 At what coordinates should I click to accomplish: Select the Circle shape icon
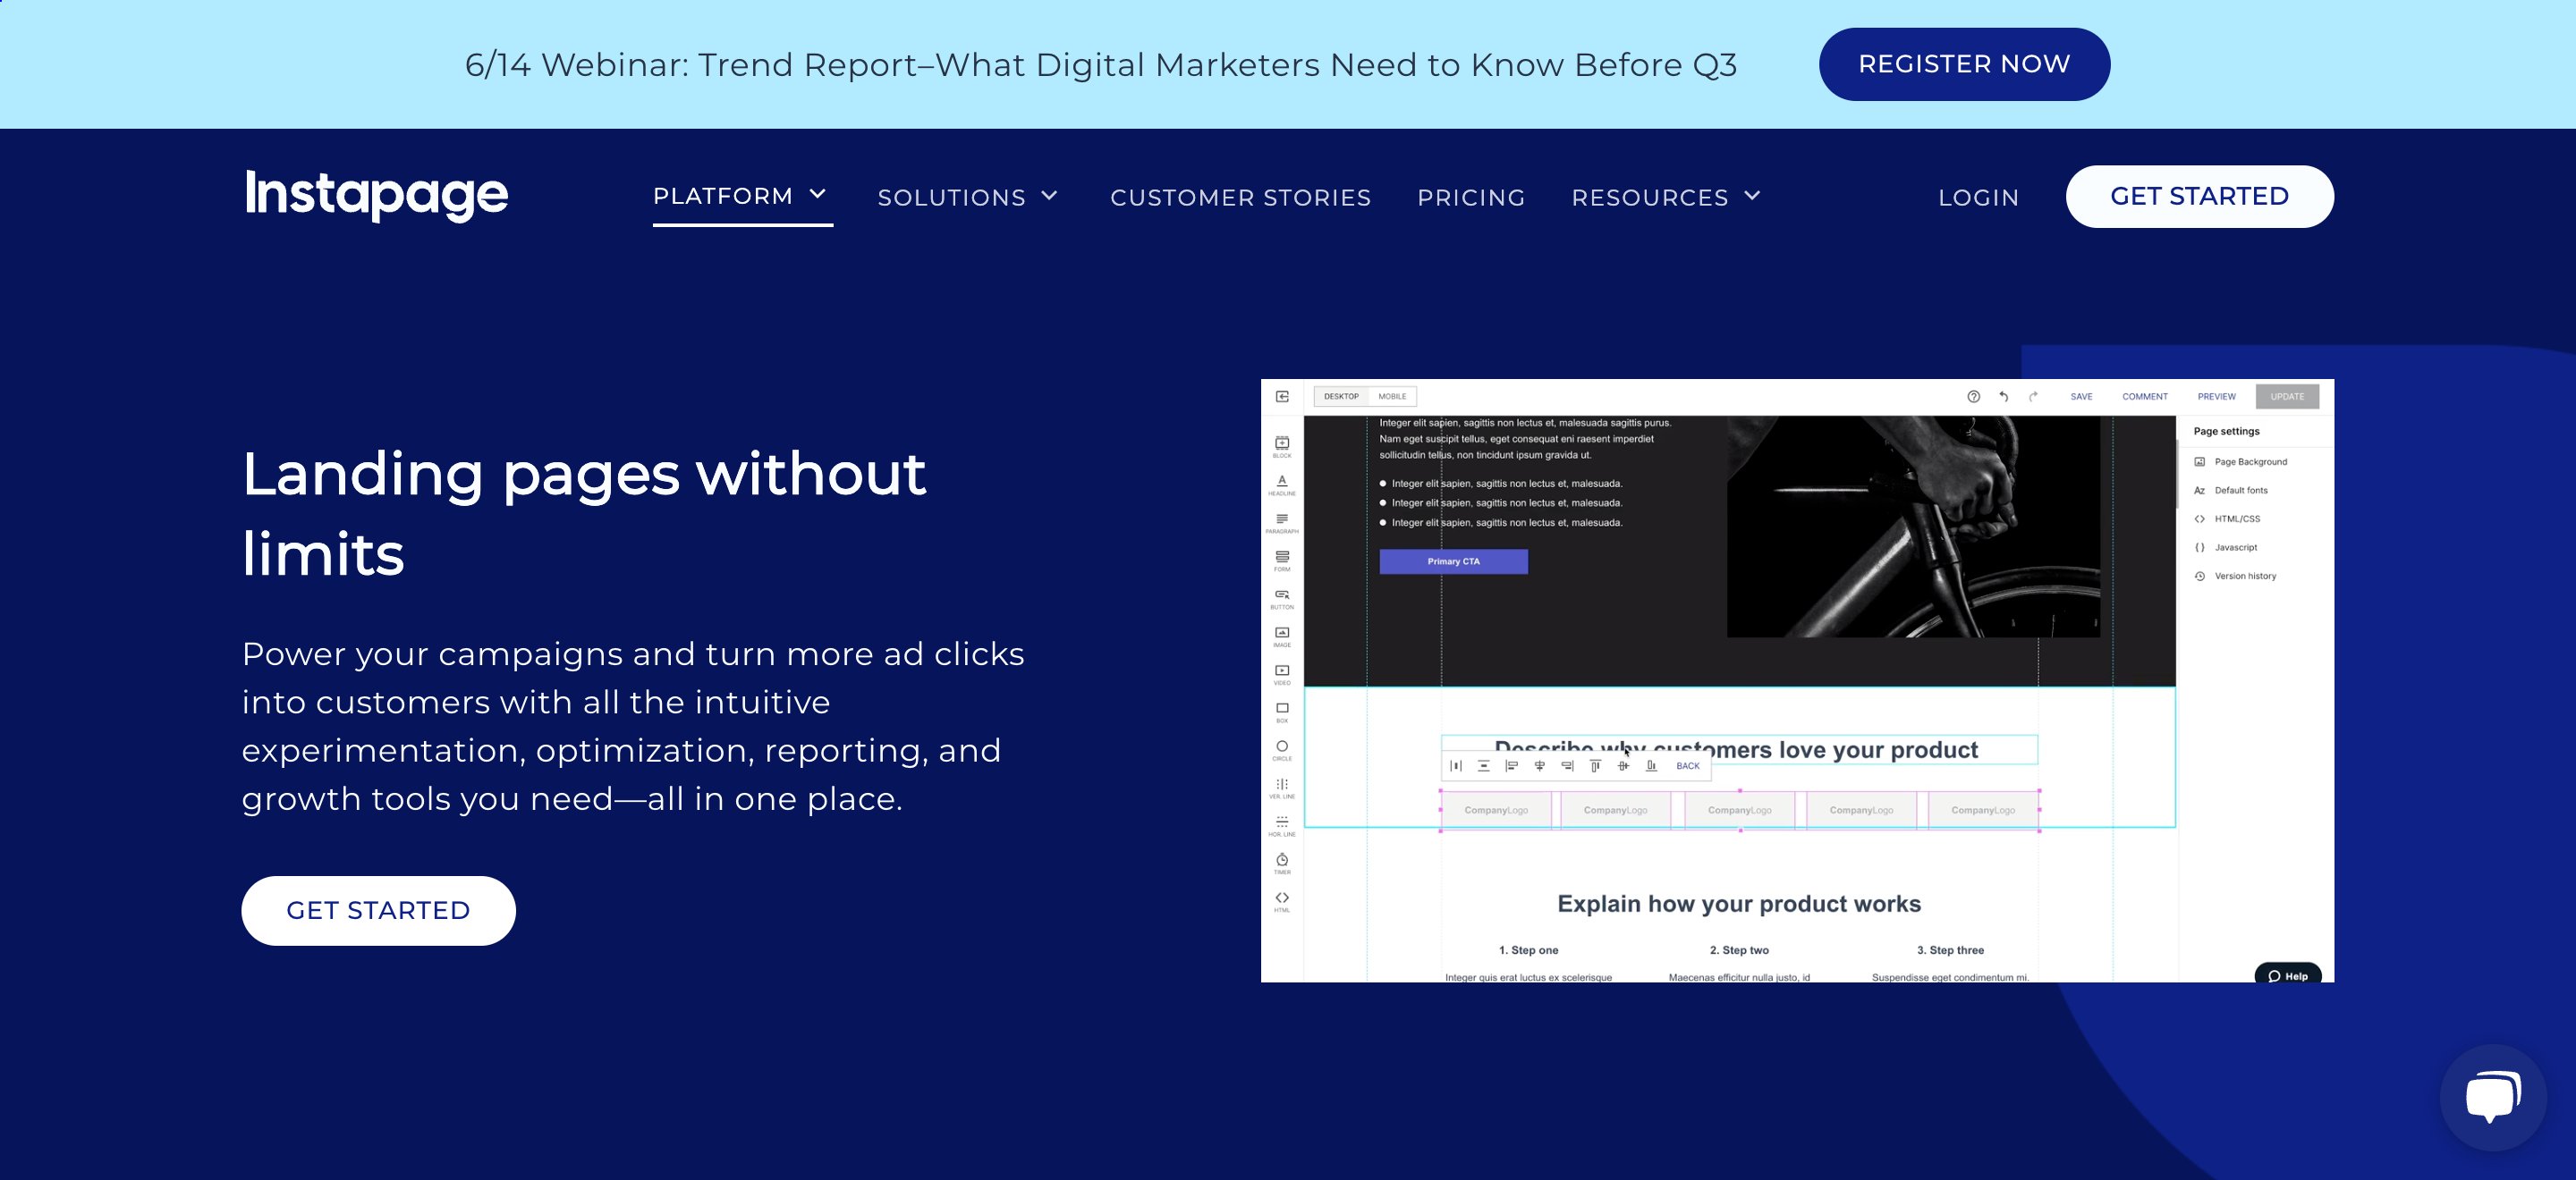tap(1281, 749)
